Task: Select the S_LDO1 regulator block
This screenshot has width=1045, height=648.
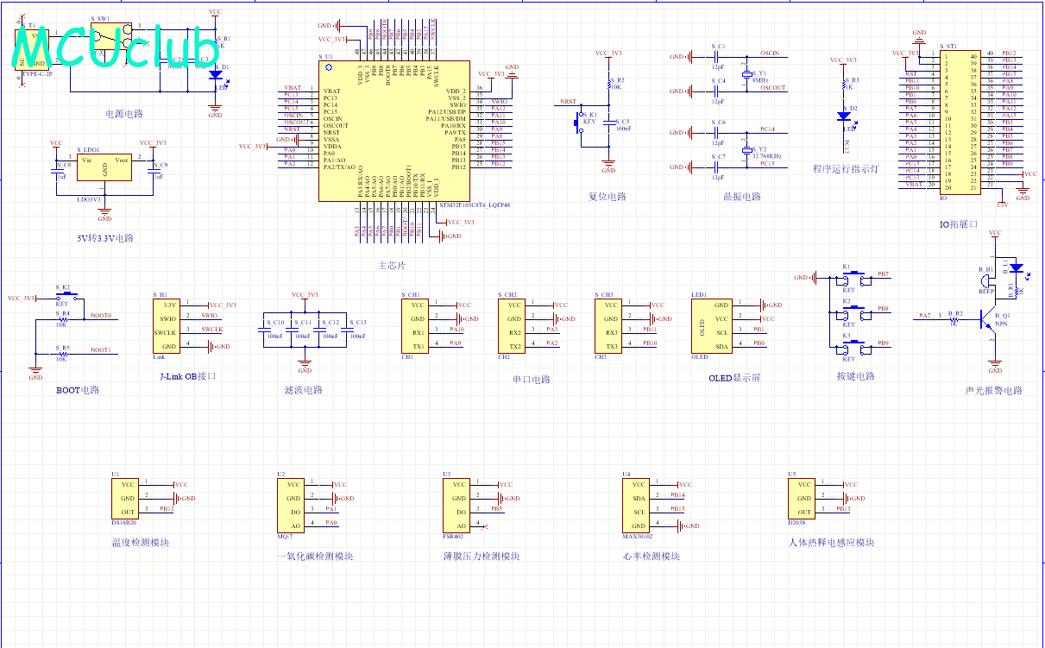Action: (104, 167)
